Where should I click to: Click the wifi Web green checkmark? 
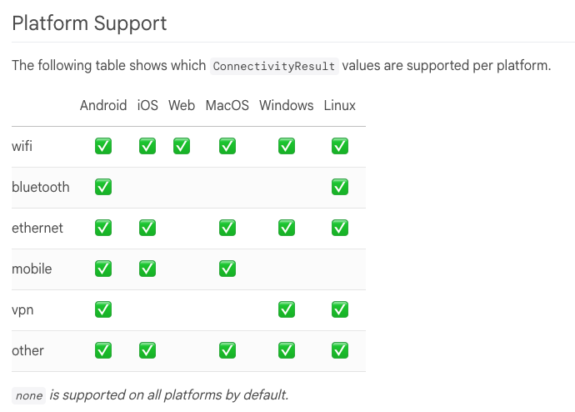(x=182, y=146)
